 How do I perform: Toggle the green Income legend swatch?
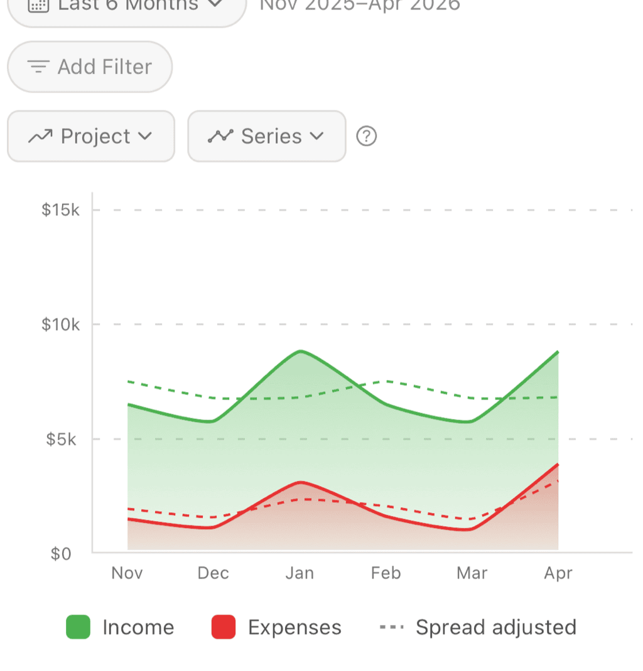tap(78, 627)
